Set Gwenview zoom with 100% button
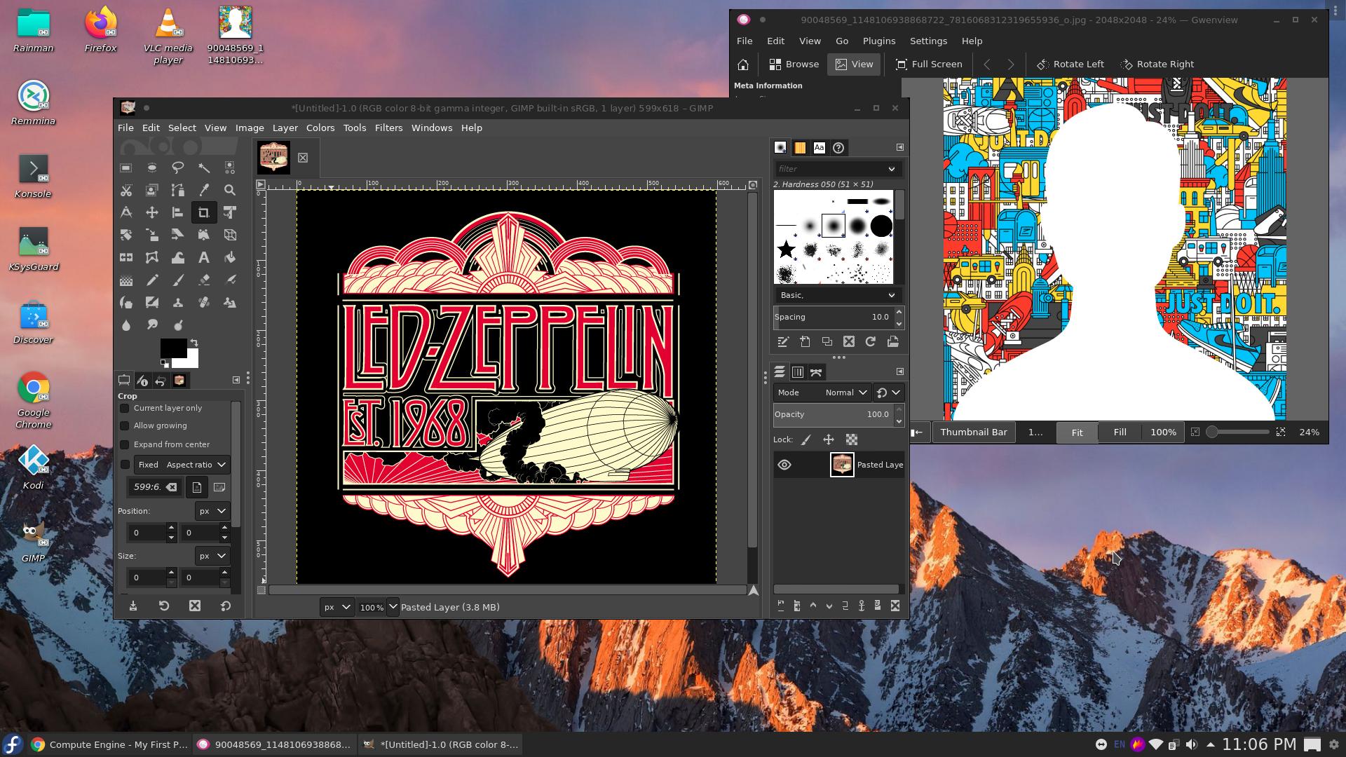Screen dimensions: 1346x757 (1163, 432)
